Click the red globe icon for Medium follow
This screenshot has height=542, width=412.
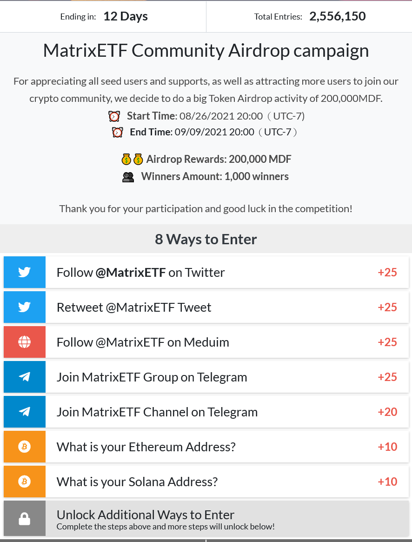25,342
